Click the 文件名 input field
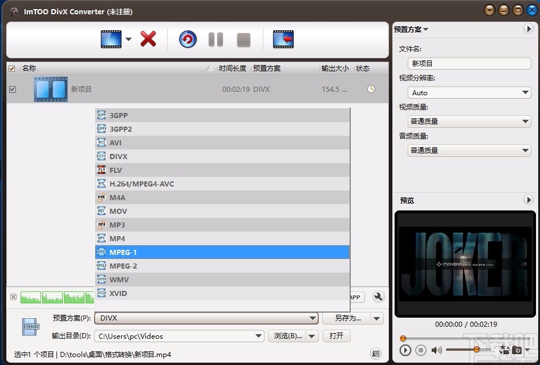The image size is (540, 365). coord(469,63)
